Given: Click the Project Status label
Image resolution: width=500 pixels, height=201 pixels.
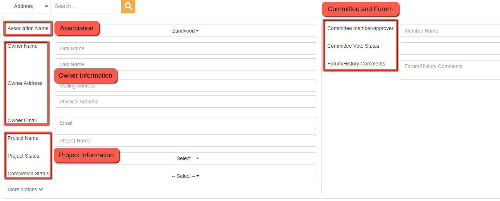Looking at the screenshot, I should pyautogui.click(x=23, y=156).
